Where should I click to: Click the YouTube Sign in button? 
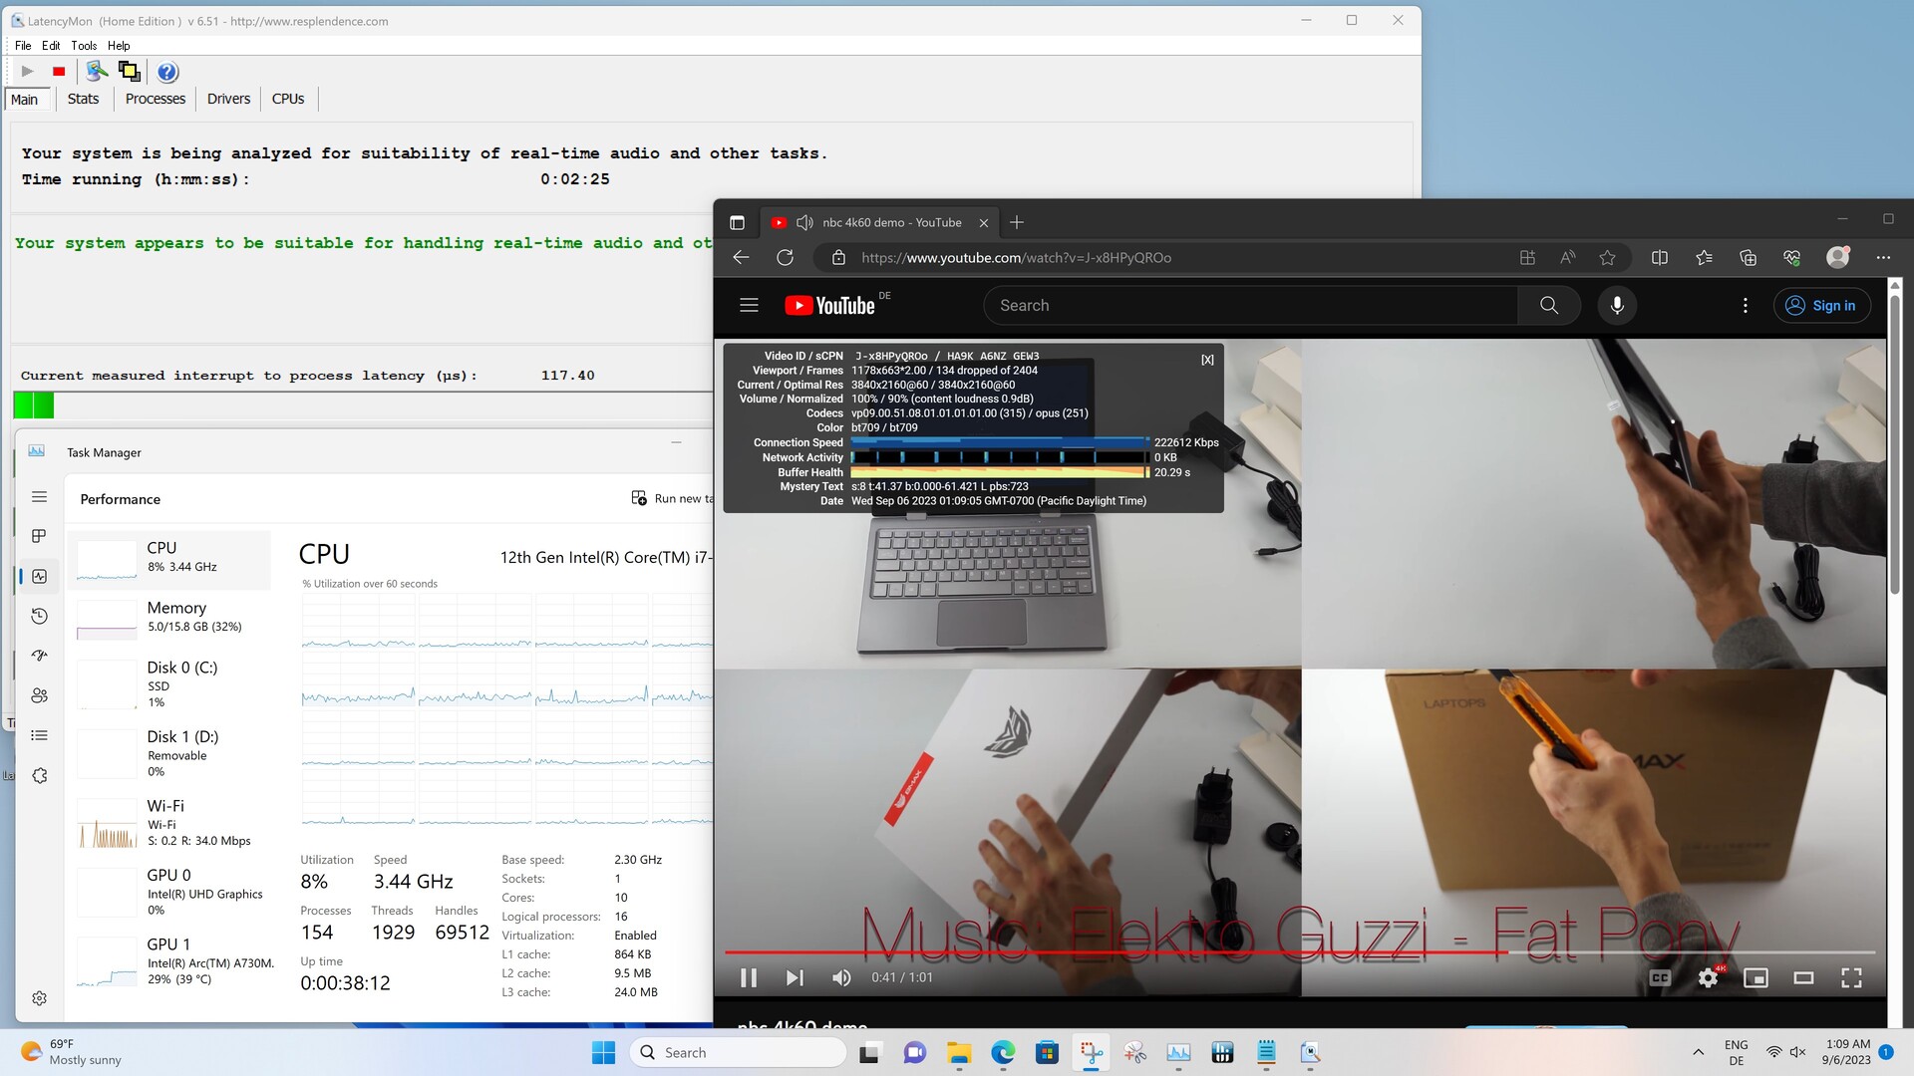click(x=1821, y=306)
